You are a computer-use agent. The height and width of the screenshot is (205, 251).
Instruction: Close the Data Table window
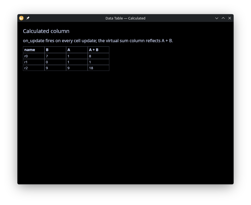230,18
